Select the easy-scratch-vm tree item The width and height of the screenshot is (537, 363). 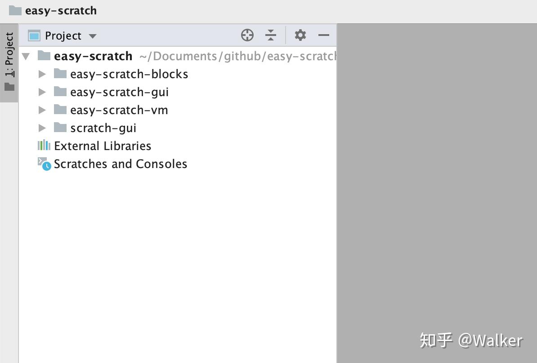click(119, 109)
